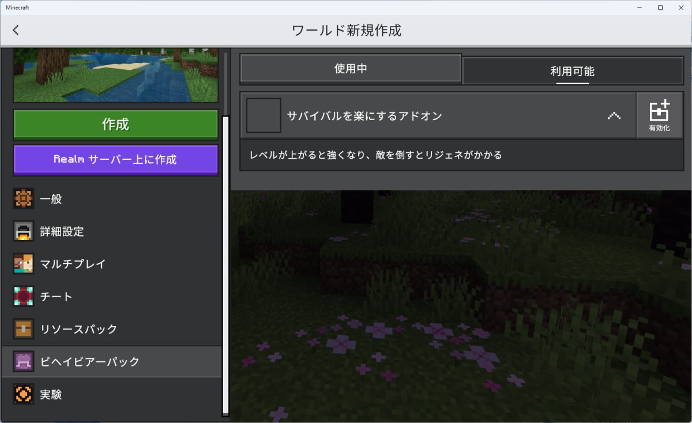Click the 有効化 activate pack icon
Screen dimensions: 692x423
click(x=660, y=115)
